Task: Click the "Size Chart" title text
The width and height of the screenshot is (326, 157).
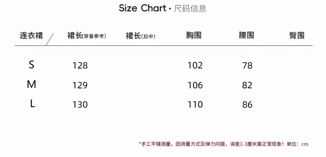Action: pos(143,8)
